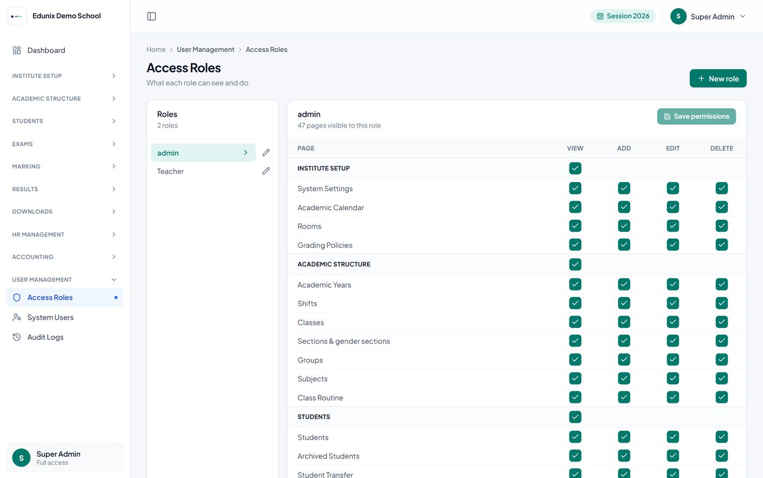The image size is (763, 478).
Task: Expand the Marking sidebar section
Action: click(x=64, y=166)
